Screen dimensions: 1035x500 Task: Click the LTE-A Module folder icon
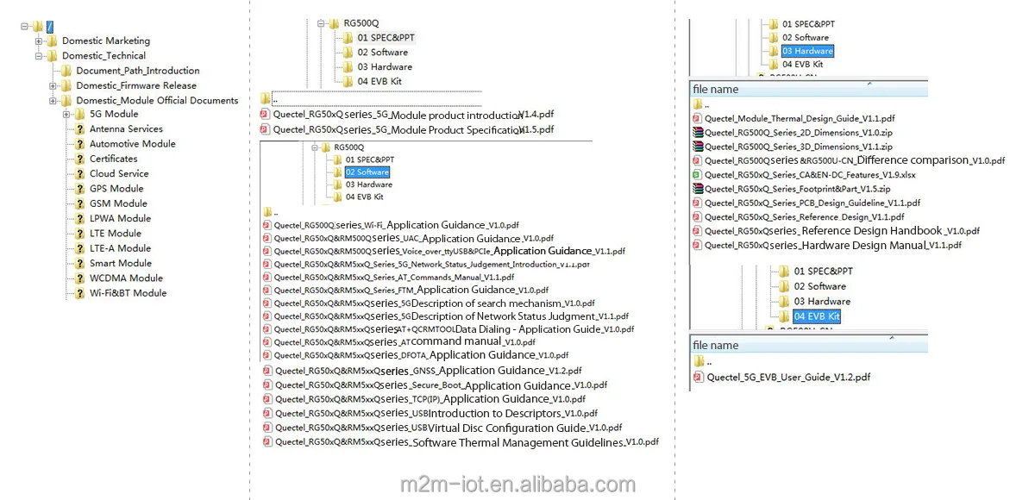click(80, 248)
